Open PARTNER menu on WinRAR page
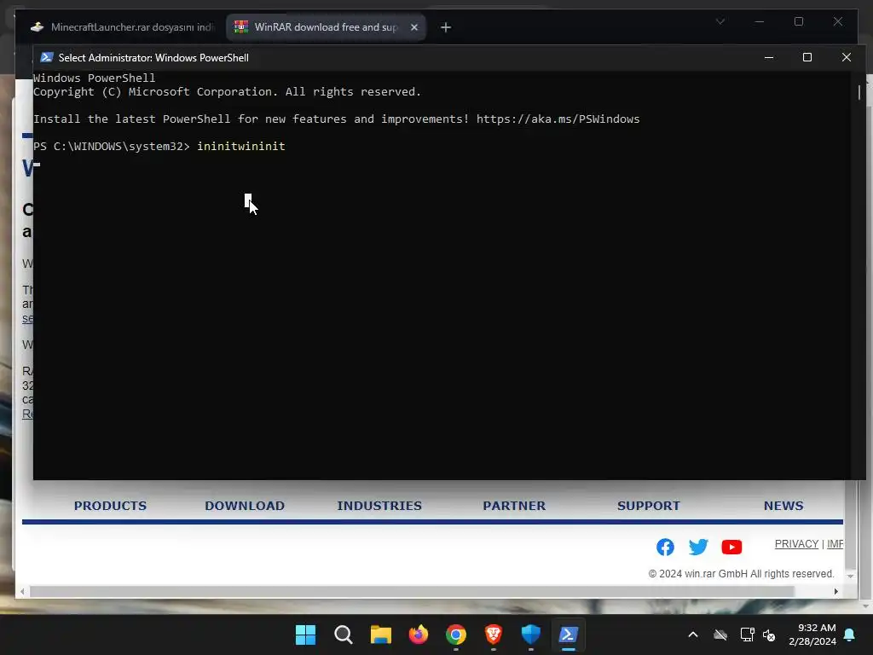Viewport: 873px width, 655px height. (514, 506)
